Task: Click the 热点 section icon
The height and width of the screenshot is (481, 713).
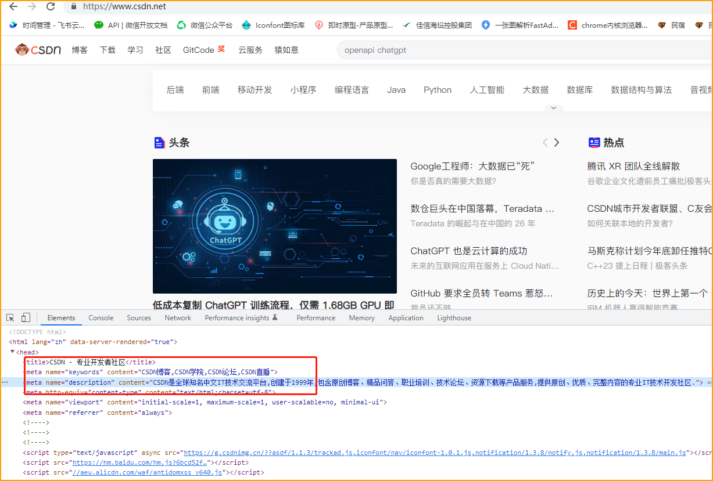Action: [594, 143]
